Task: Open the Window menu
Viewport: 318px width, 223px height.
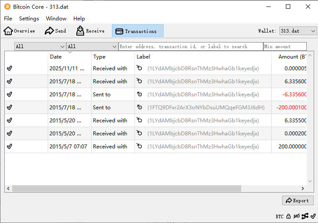Action: 56,19
